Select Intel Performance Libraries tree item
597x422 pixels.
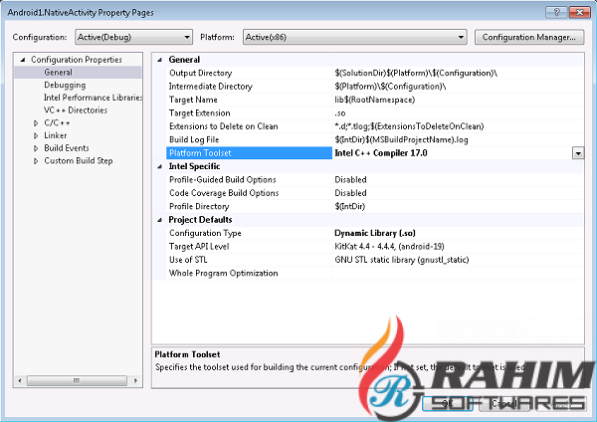[x=93, y=98]
